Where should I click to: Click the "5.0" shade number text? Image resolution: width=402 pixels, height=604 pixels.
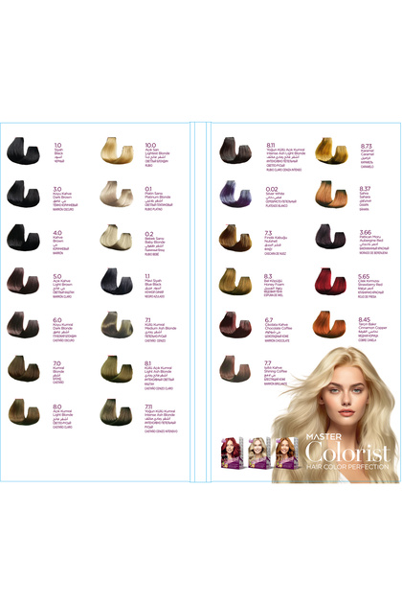point(56,276)
